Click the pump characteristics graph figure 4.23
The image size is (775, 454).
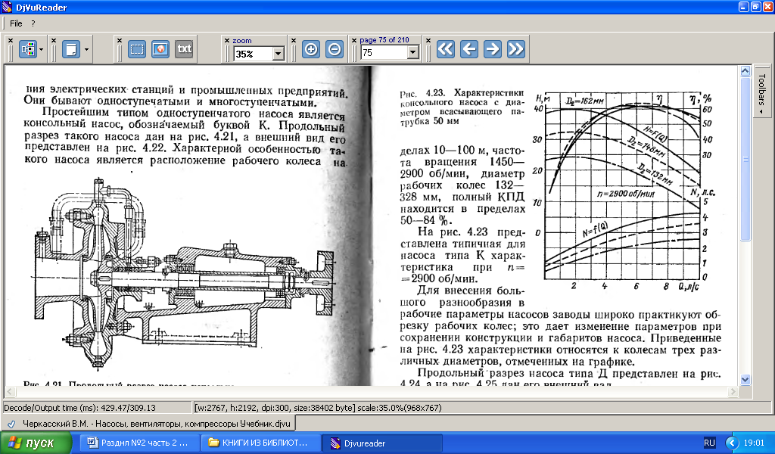pos(624,190)
